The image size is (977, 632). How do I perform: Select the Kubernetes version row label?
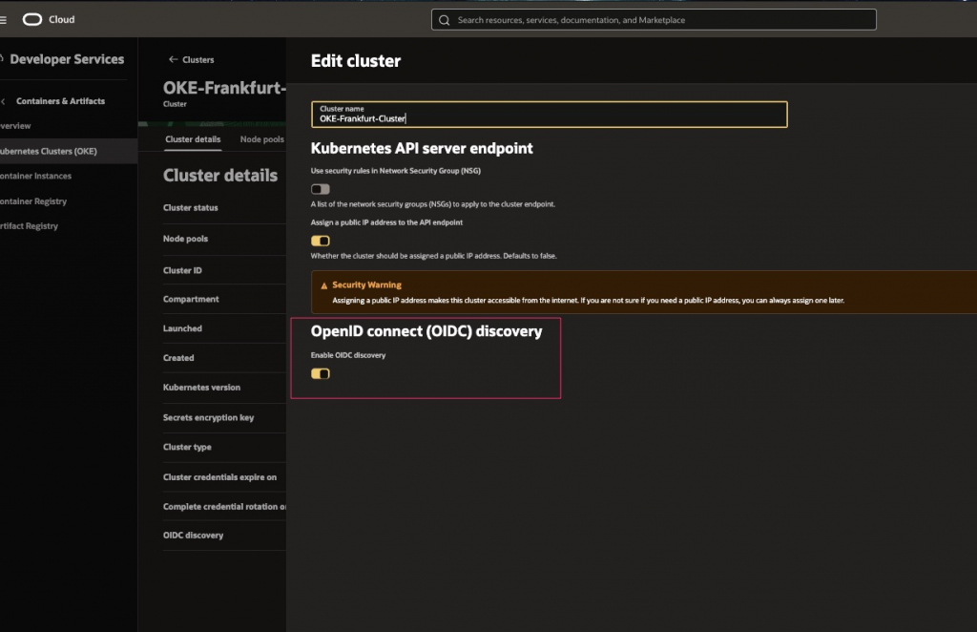tap(201, 387)
